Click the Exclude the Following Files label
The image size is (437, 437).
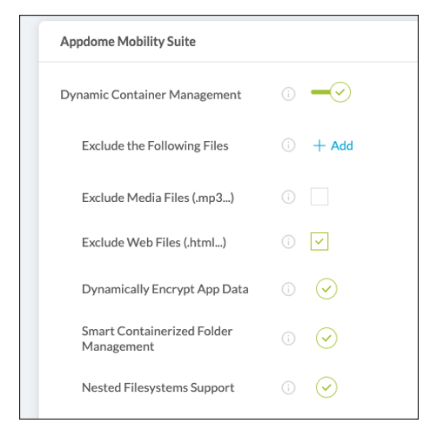pos(155,145)
